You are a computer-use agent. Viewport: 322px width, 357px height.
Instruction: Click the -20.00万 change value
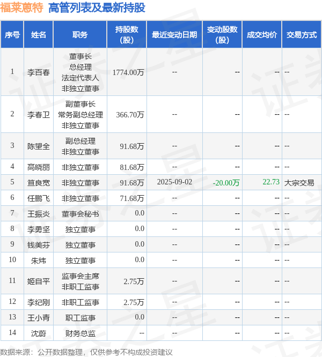[x=226, y=183]
